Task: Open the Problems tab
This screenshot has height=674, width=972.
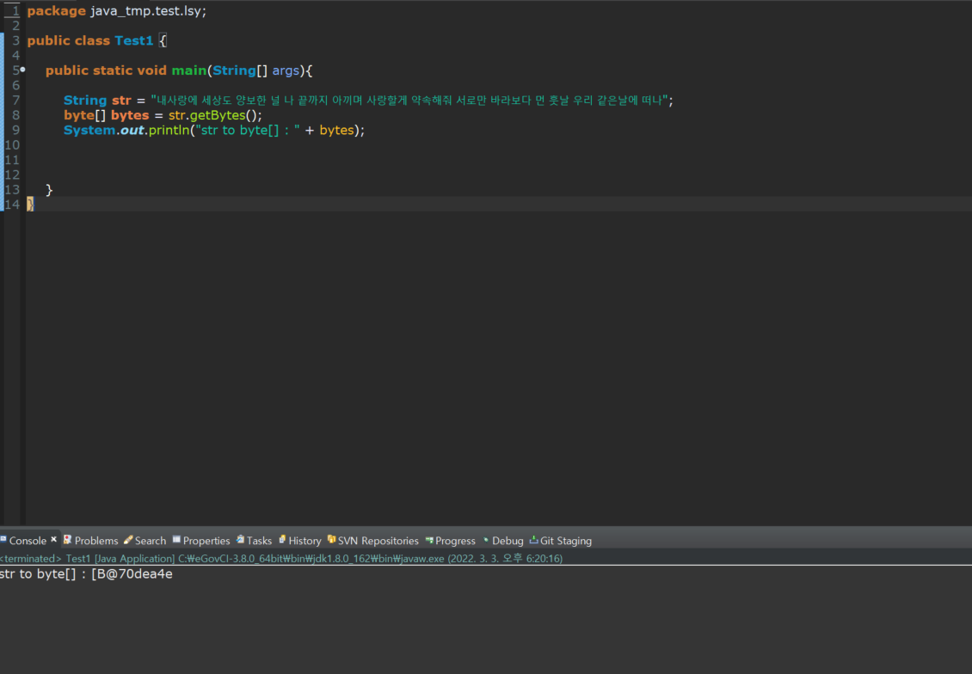Action: tap(90, 540)
